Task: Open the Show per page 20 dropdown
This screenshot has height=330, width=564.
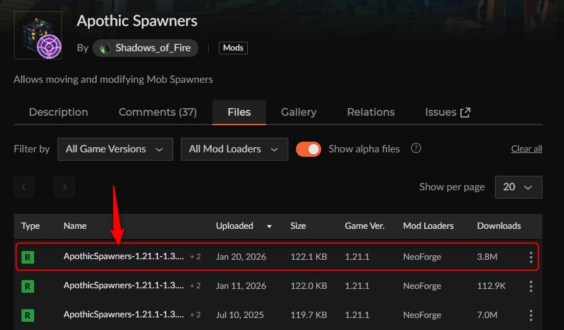Action: [x=518, y=187]
